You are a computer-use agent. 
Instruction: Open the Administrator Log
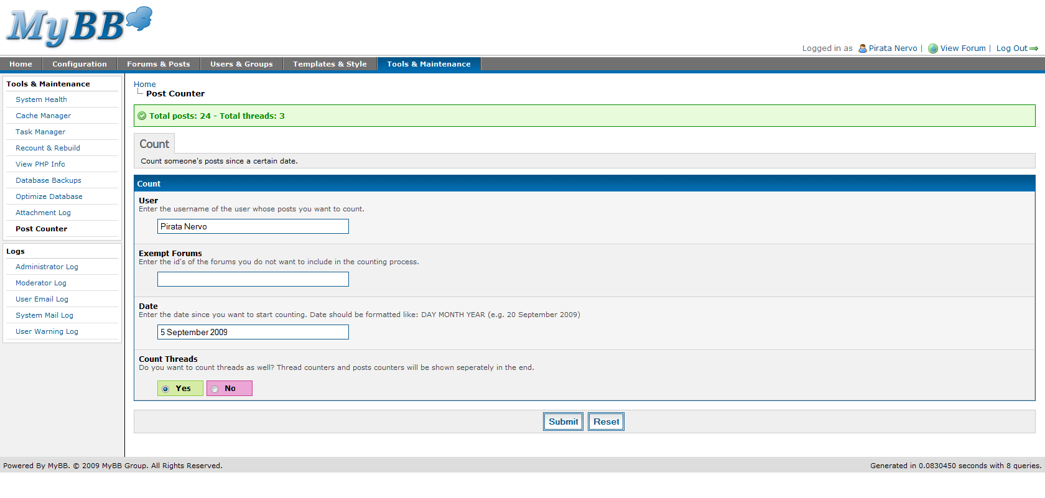click(47, 267)
